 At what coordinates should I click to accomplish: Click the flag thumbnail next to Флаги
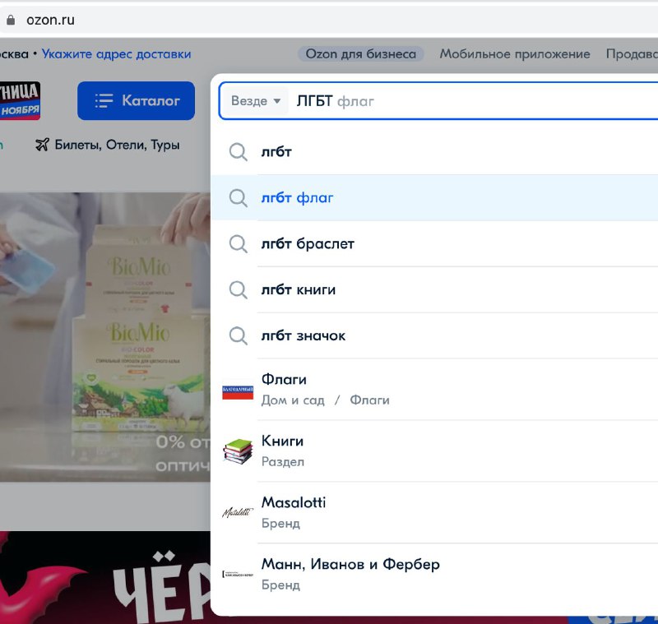click(x=238, y=392)
